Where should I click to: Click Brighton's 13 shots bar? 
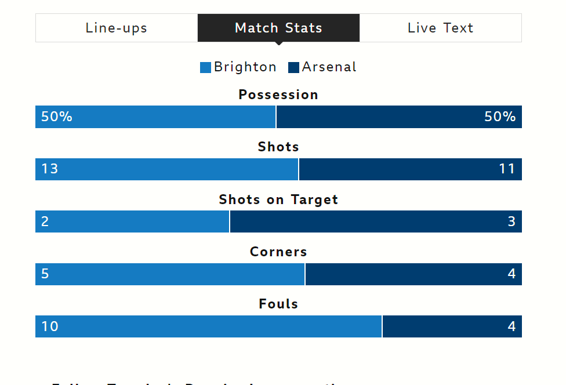[x=167, y=169]
